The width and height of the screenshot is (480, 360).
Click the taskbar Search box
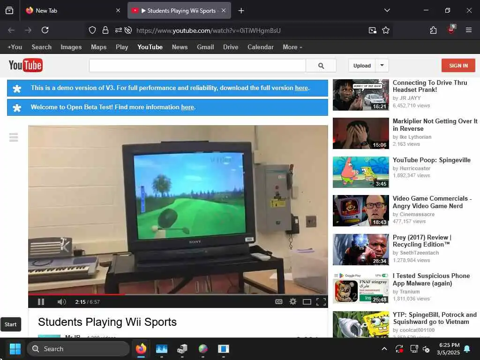[x=78, y=349]
